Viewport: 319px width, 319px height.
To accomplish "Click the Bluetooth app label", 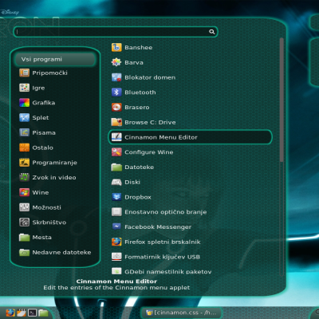I will coord(140,93).
